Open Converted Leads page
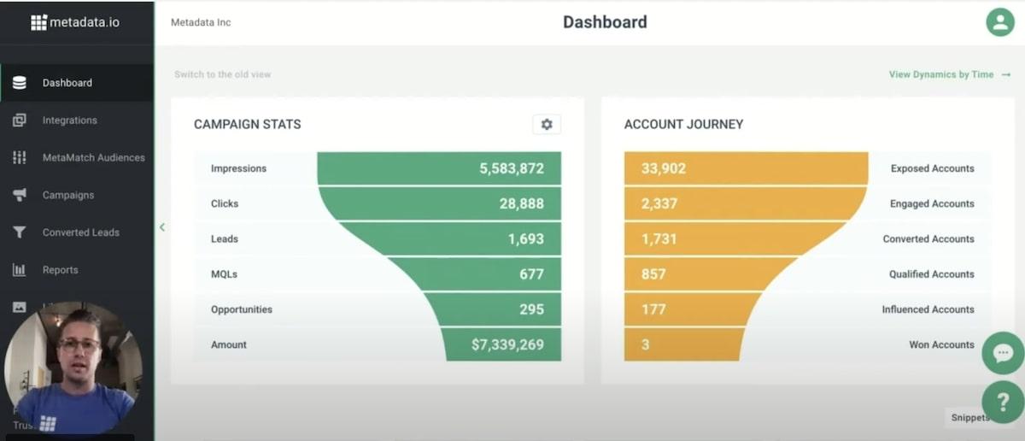This screenshot has height=441, width=1025. click(77, 232)
